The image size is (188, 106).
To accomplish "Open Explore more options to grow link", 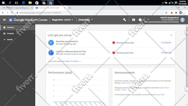I will 64,61.
